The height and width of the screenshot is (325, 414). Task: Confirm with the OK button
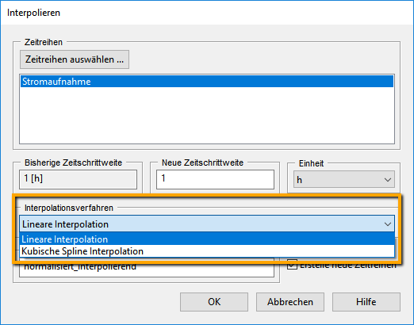click(214, 302)
